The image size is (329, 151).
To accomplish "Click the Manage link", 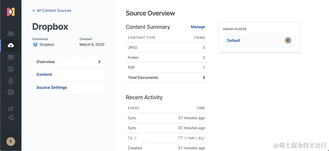I will click(198, 27).
